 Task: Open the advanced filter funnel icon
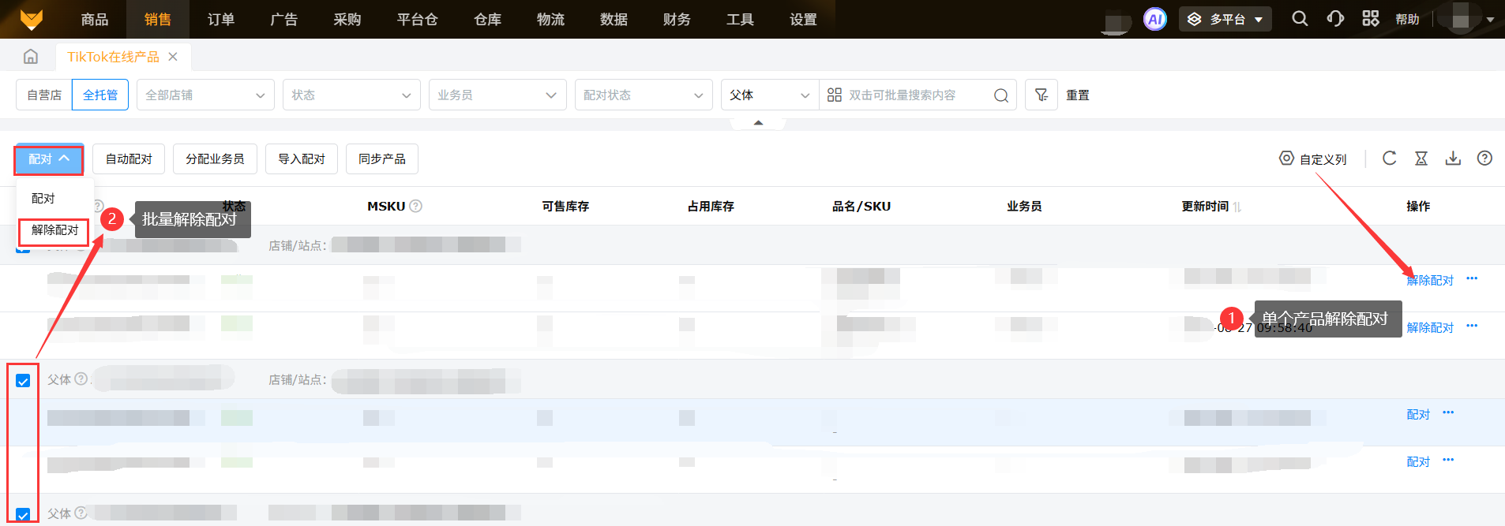pos(1041,95)
